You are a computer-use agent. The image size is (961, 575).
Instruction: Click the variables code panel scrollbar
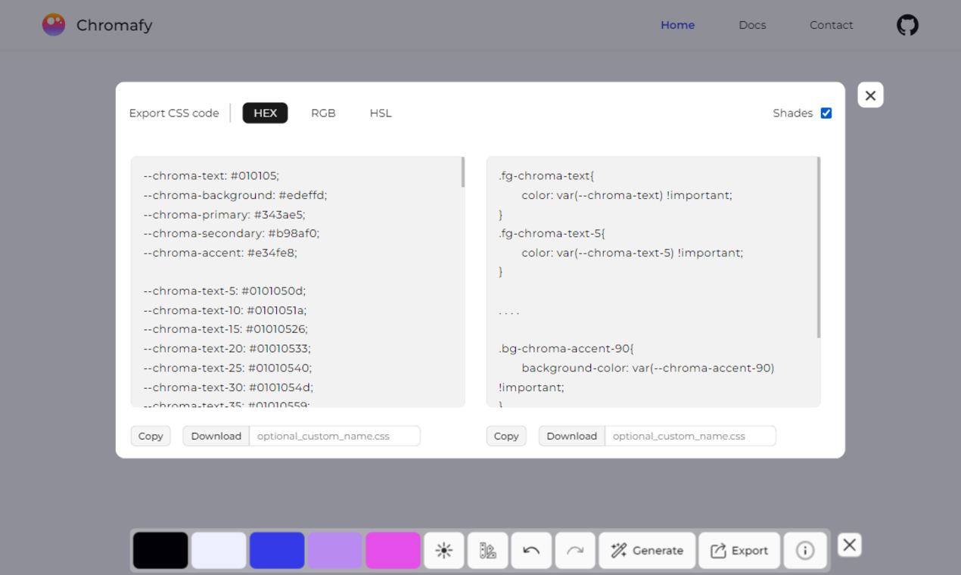point(463,172)
